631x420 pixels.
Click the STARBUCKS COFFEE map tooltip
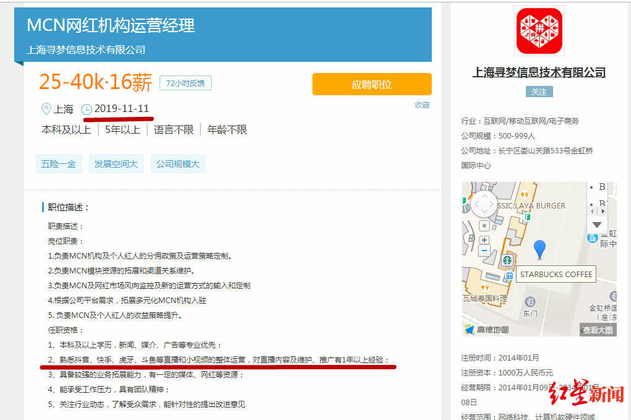pos(556,275)
